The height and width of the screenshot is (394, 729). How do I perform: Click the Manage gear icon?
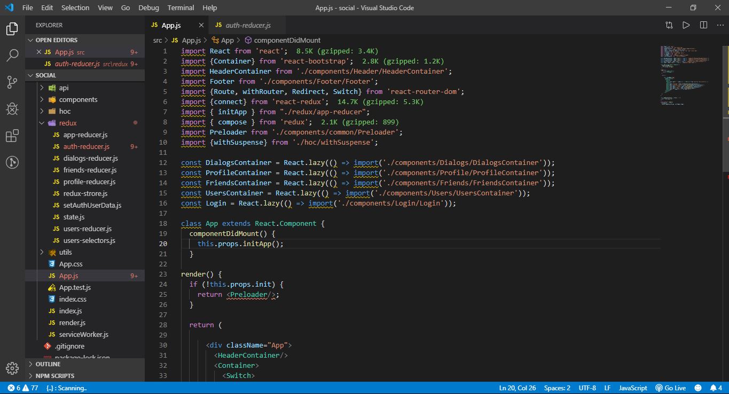[12, 368]
